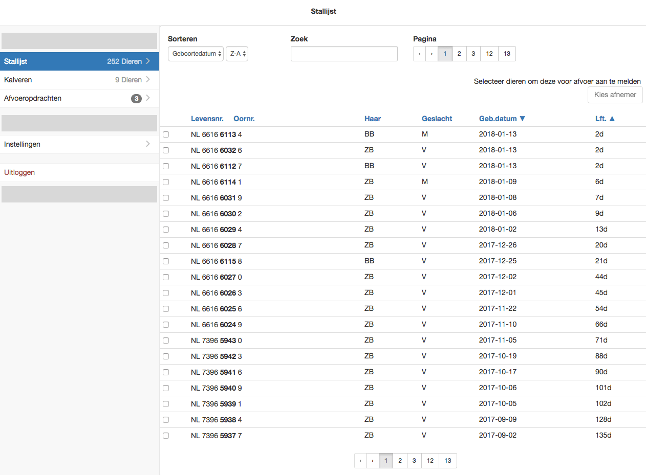Image resolution: width=646 pixels, height=475 pixels.
Task: Go to page 2 in bottom pagination
Action: coord(400,461)
